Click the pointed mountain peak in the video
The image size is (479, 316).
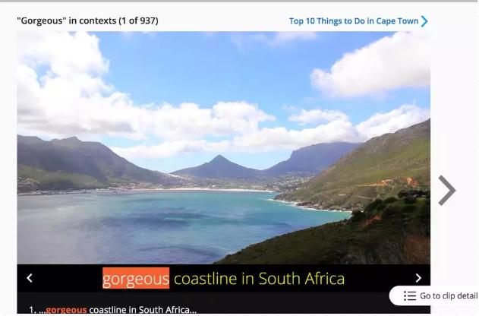219,160
